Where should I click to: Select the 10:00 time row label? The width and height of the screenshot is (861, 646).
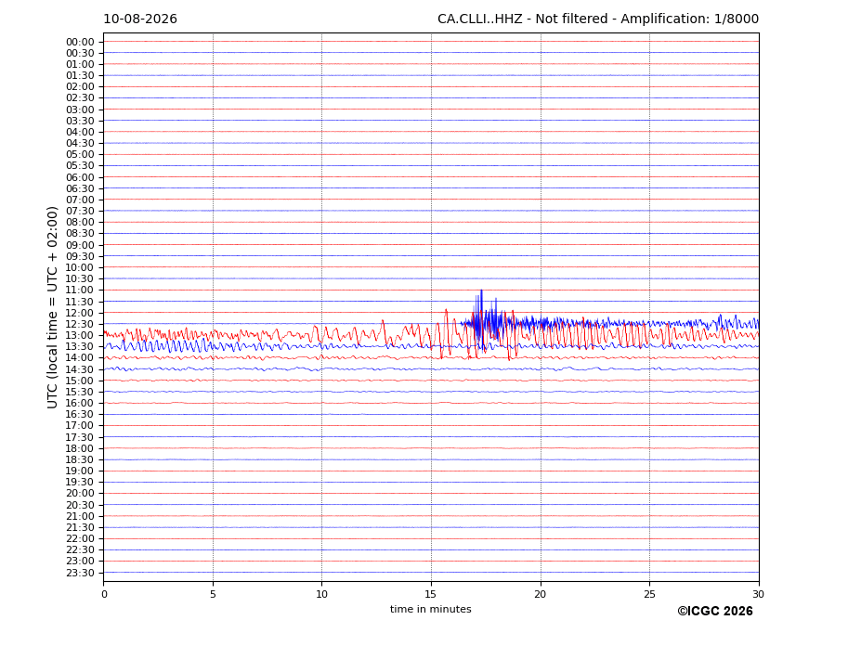(x=80, y=268)
